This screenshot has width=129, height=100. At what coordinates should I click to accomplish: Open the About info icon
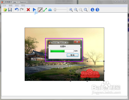click(92, 10)
